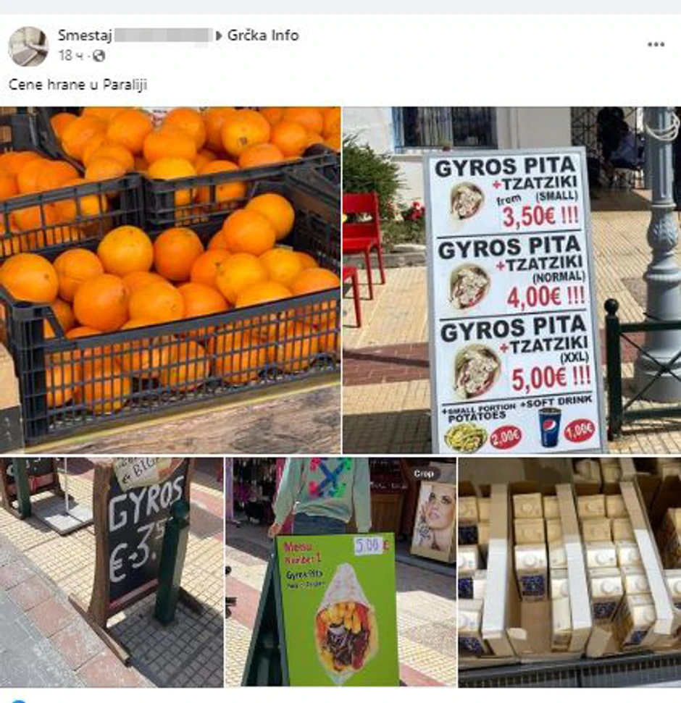Click the 5.00 € tag on green sign
Screen dimensions: 681x703
click(x=372, y=546)
